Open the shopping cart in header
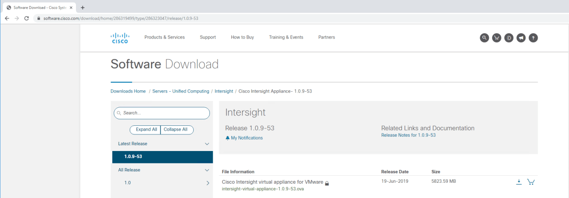Screen dimensions: 569x198 [496, 38]
